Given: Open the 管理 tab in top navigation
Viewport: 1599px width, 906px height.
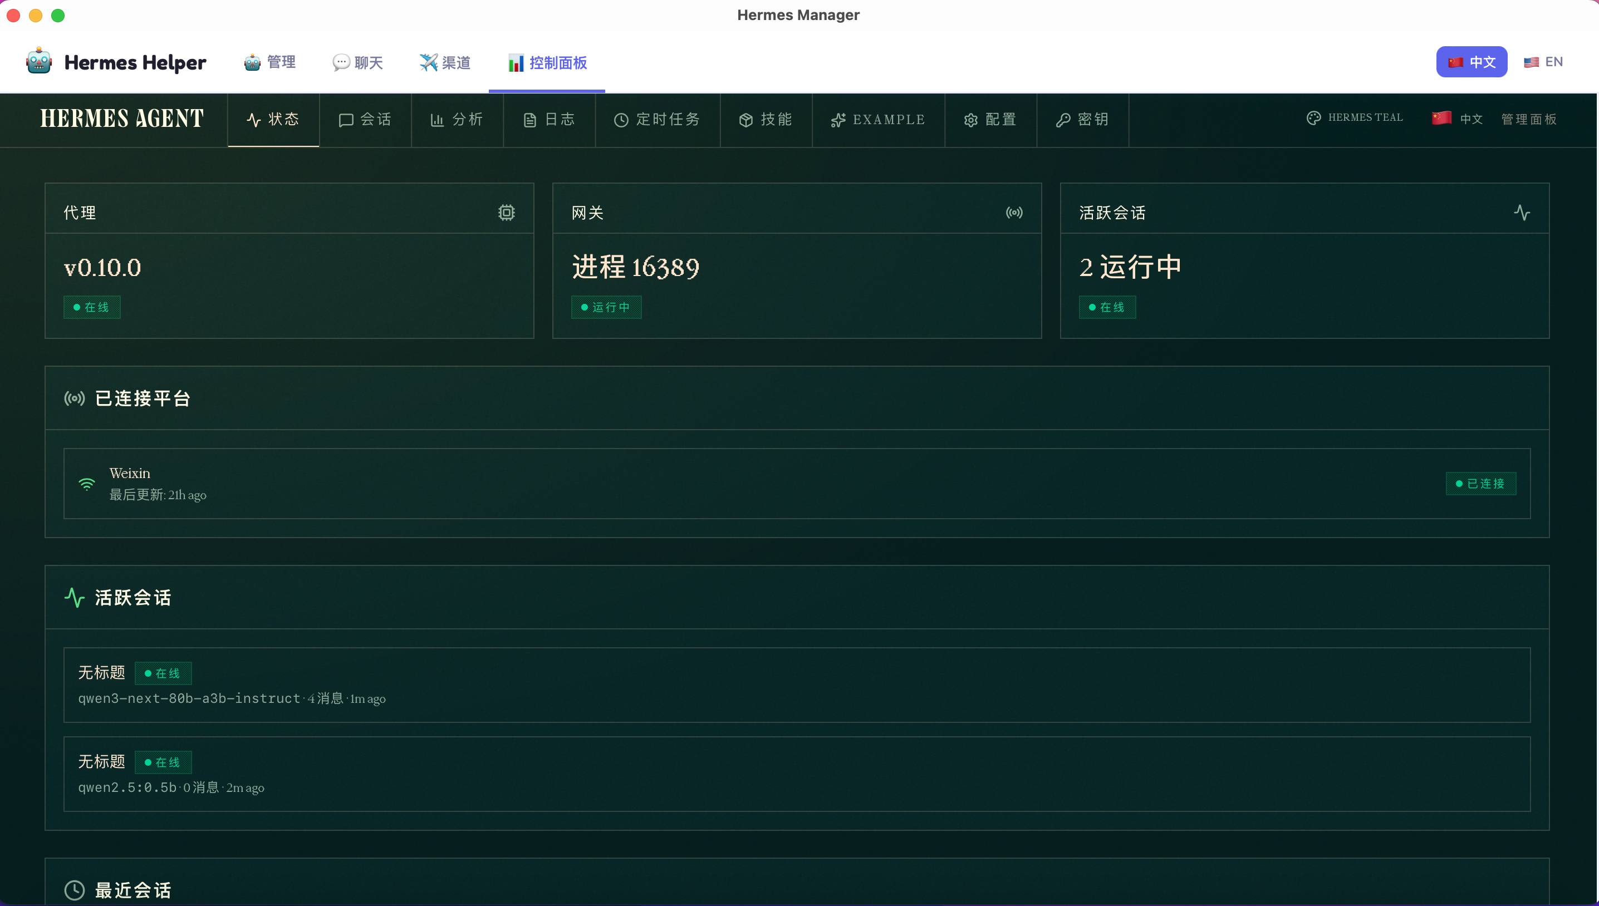Looking at the screenshot, I should tap(269, 62).
